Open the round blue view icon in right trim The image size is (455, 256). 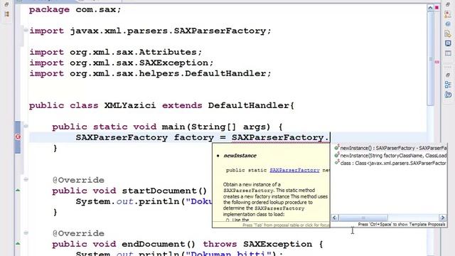click(x=448, y=24)
